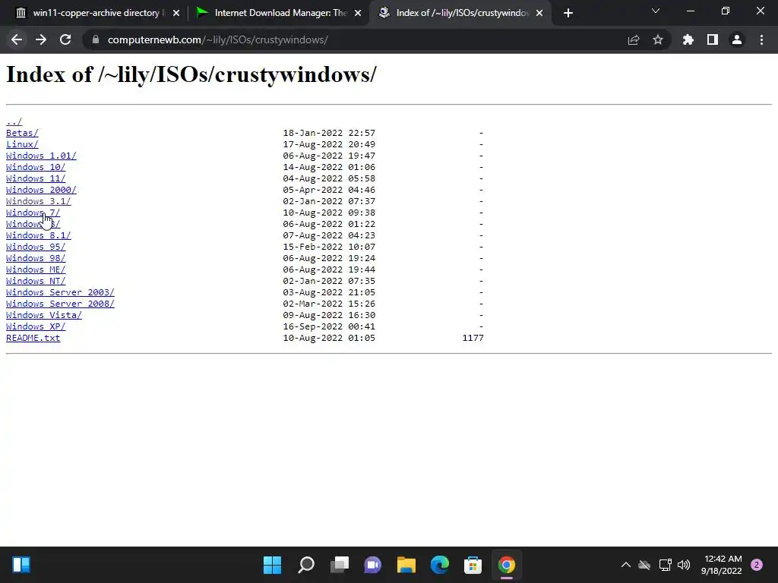Click the README.txt size value 1177
The height and width of the screenshot is (583, 778).
[473, 338]
